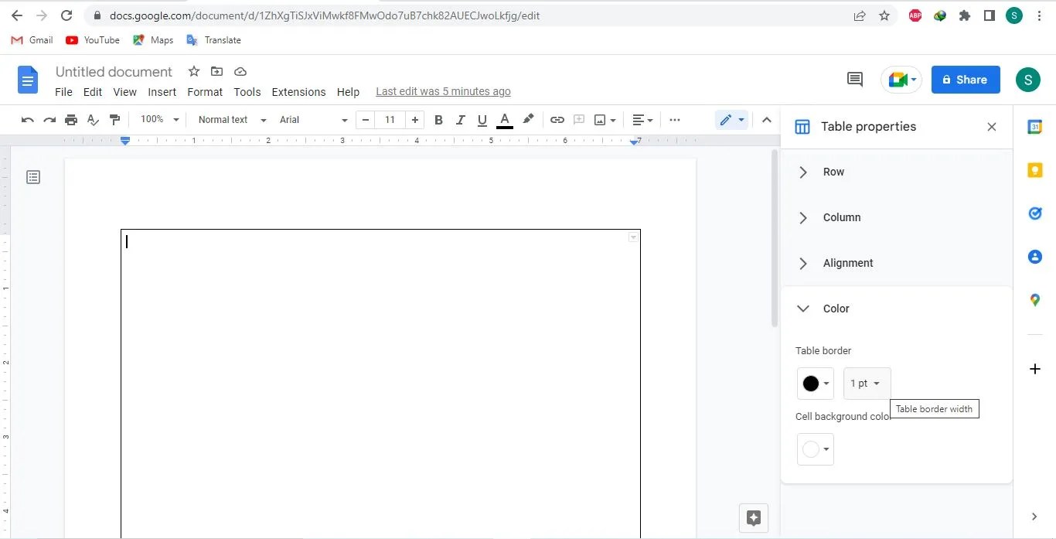Open Google Tasks in the side panel

pyautogui.click(x=1034, y=213)
